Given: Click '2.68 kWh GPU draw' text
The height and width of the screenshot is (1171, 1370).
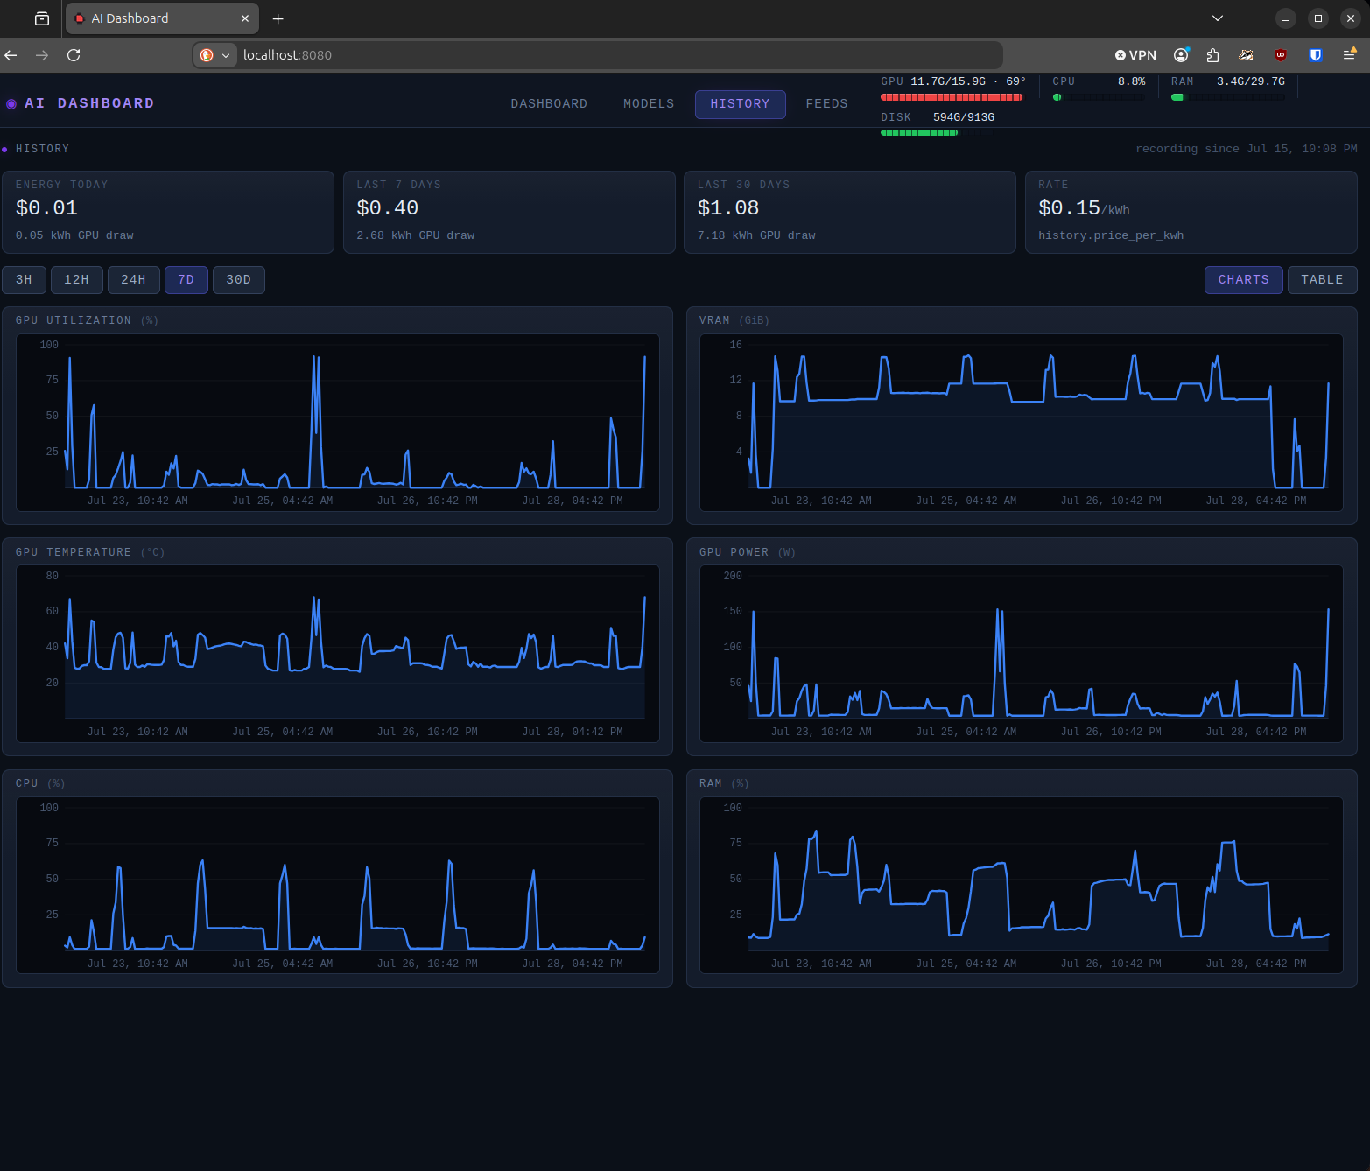Looking at the screenshot, I should [x=416, y=235].
